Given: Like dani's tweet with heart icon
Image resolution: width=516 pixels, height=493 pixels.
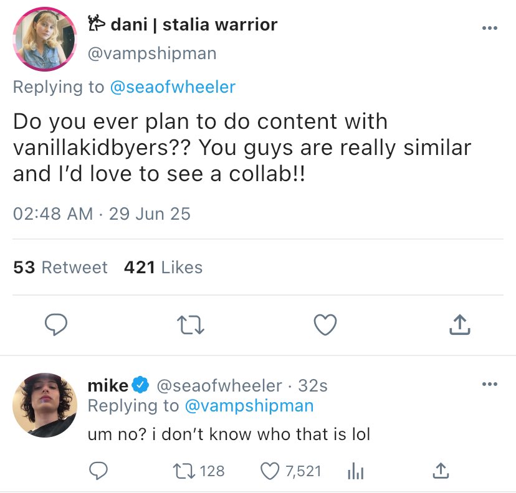Looking at the screenshot, I should [325, 324].
